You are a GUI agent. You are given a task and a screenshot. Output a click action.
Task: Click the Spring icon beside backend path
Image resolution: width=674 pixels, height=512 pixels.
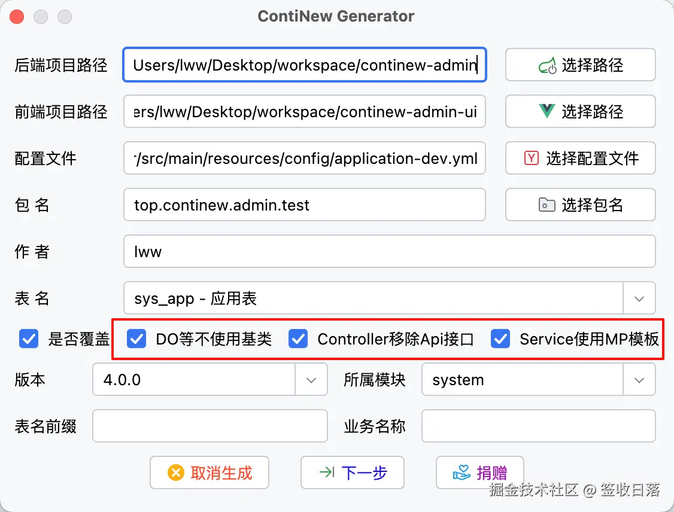(x=548, y=65)
